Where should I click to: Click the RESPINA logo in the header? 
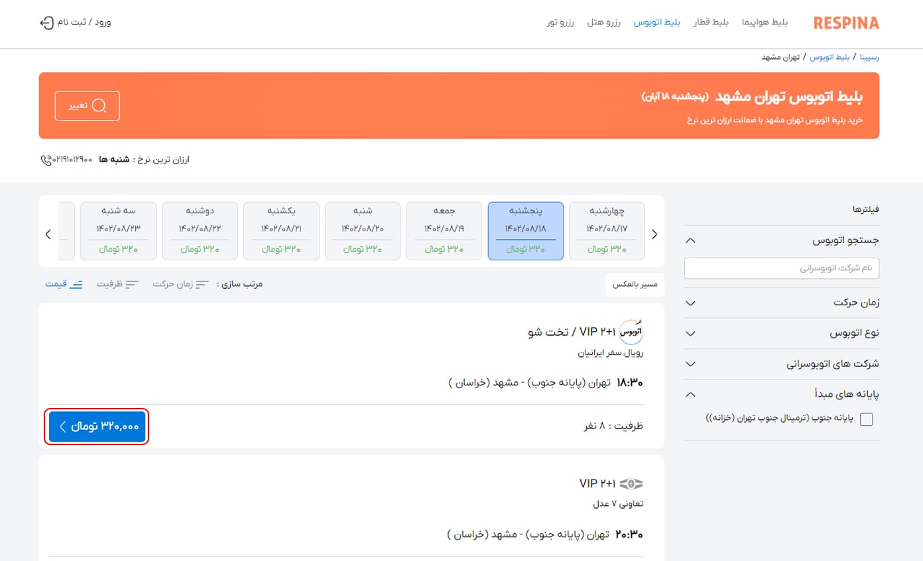[x=845, y=22]
